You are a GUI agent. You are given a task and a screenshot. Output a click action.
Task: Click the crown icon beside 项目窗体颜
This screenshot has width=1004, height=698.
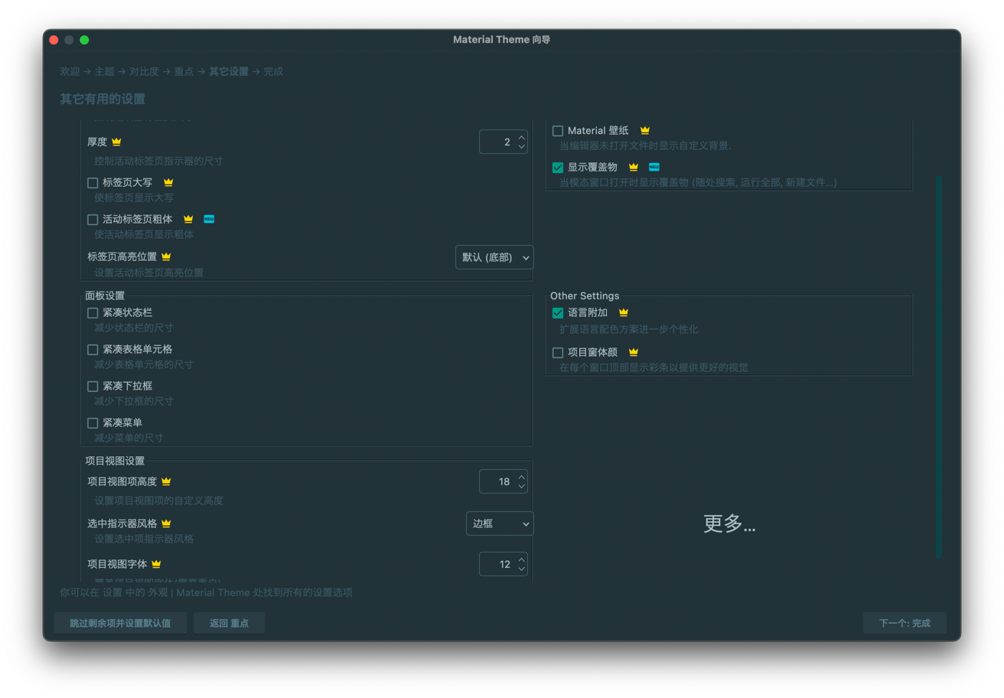click(633, 351)
